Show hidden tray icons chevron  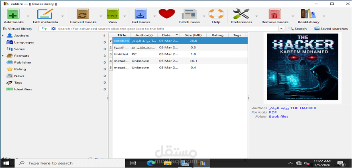(x=290, y=163)
